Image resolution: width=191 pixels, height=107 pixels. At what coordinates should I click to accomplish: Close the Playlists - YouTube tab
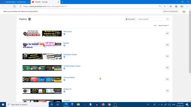[58, 2]
